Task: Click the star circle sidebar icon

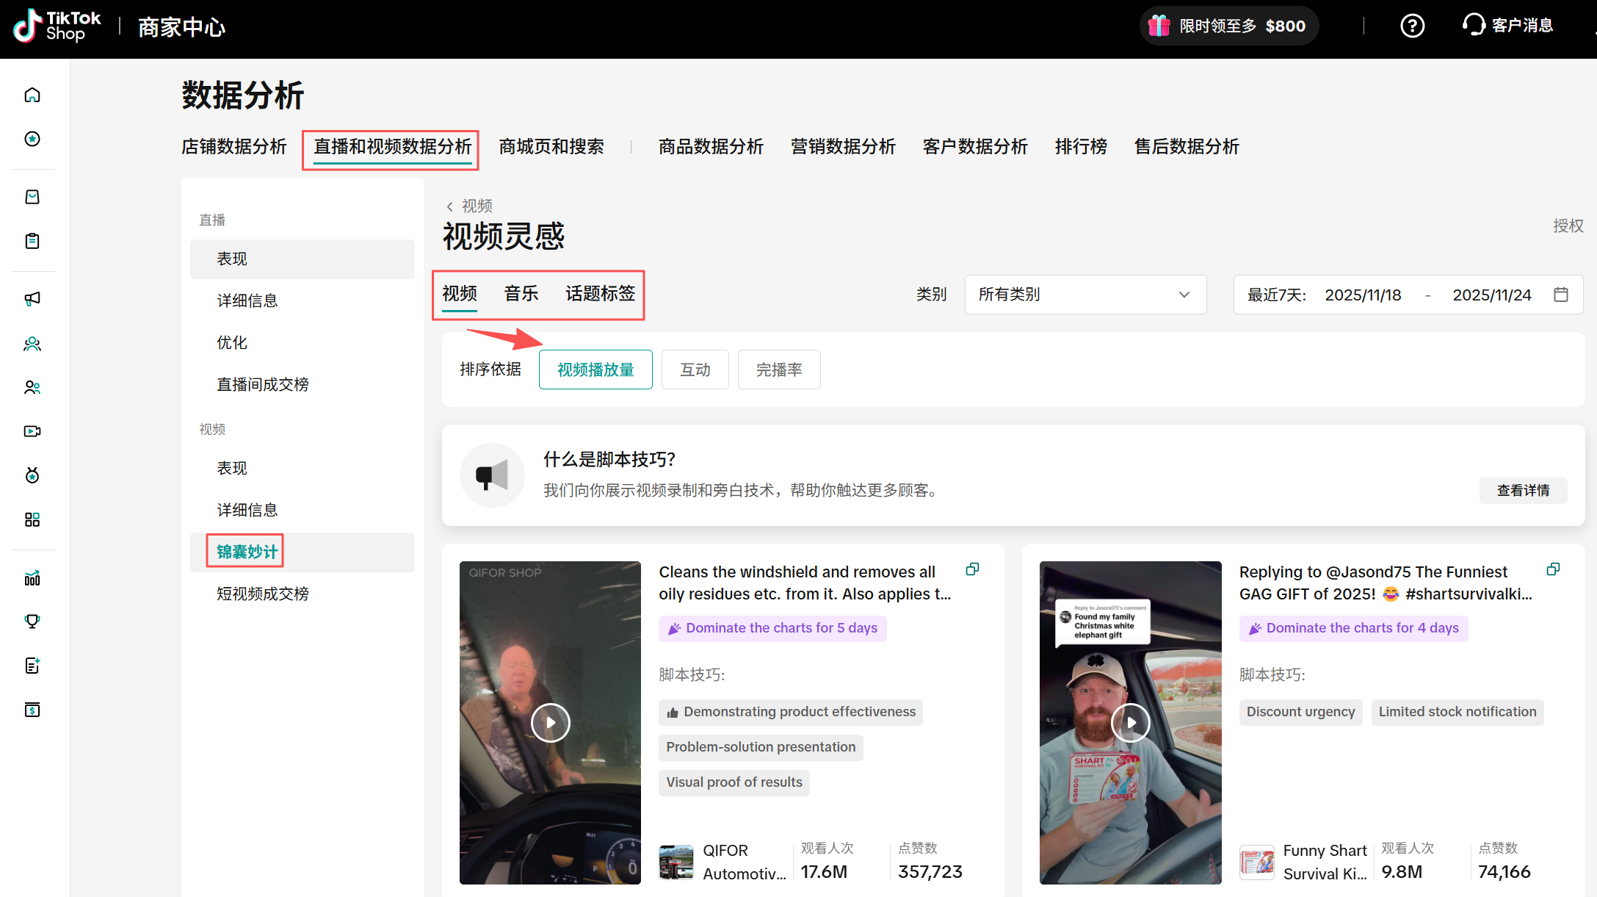Action: pos(32,139)
